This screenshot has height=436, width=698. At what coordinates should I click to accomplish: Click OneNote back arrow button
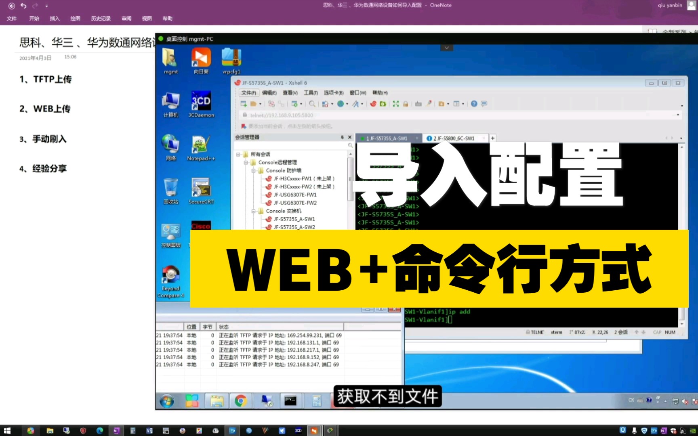click(12, 6)
